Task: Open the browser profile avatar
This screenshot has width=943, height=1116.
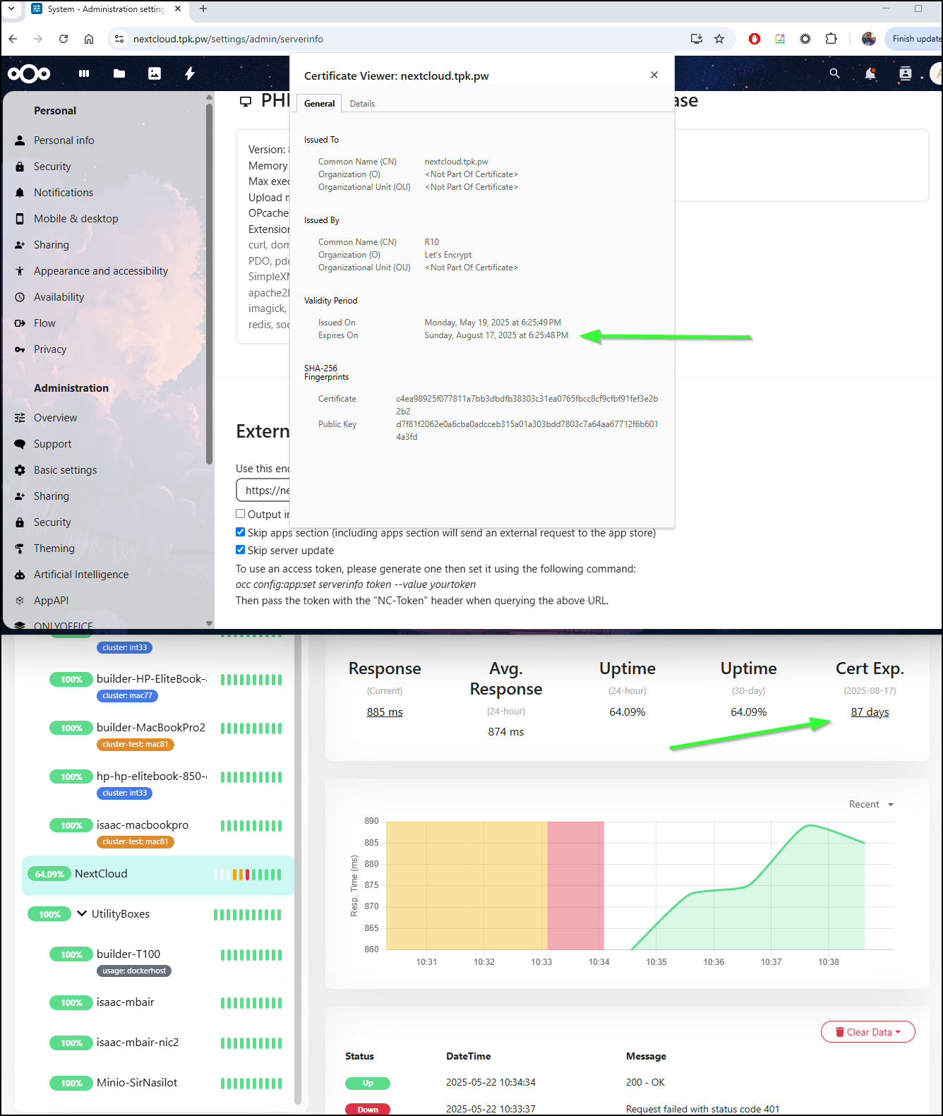Action: tap(869, 39)
